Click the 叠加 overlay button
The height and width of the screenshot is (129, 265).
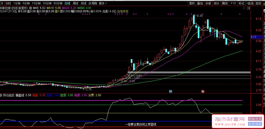click(200, 3)
